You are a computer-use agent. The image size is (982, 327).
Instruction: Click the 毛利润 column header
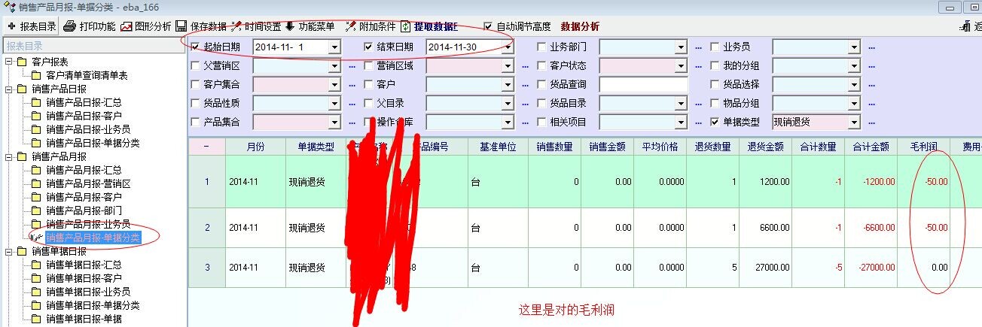pos(923,147)
